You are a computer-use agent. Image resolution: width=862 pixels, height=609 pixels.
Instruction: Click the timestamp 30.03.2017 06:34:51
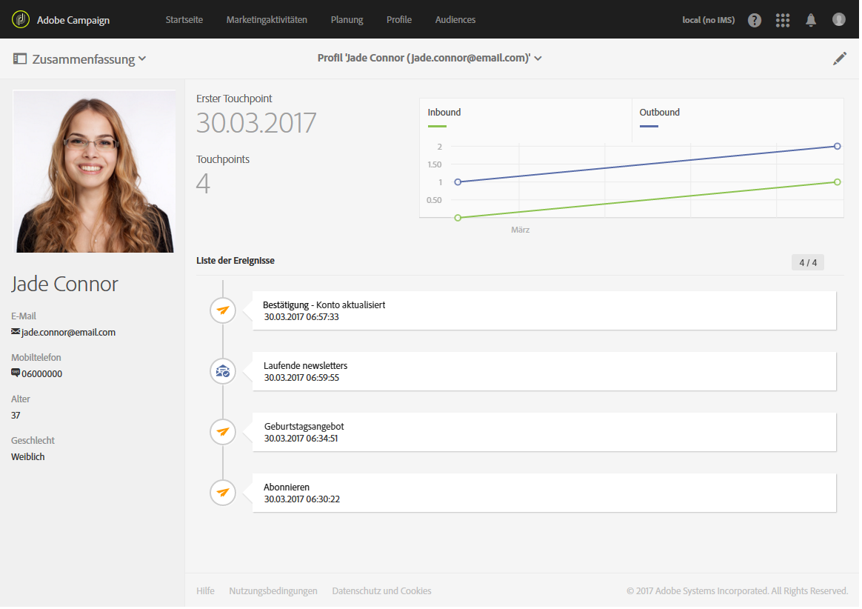(x=301, y=439)
